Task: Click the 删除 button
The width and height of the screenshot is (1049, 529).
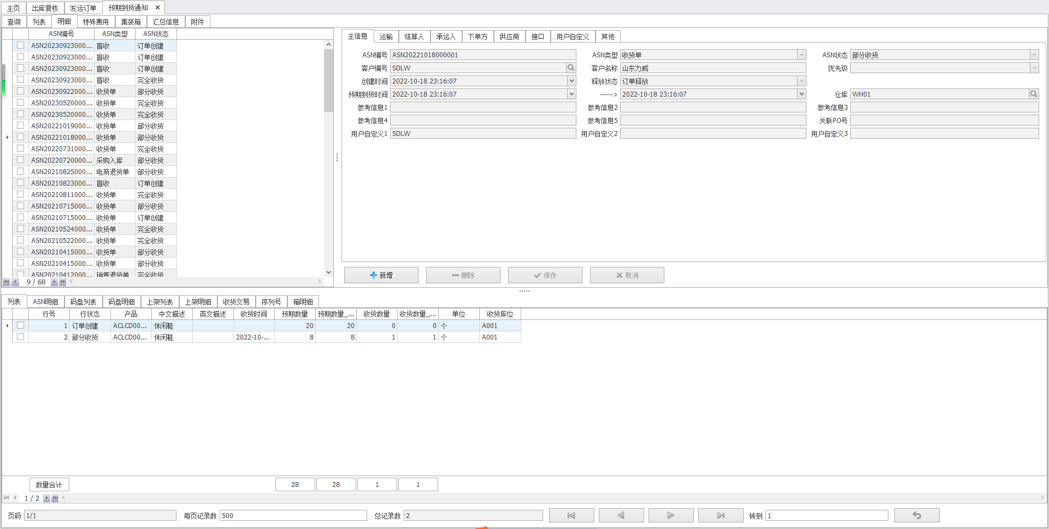Action: point(463,275)
